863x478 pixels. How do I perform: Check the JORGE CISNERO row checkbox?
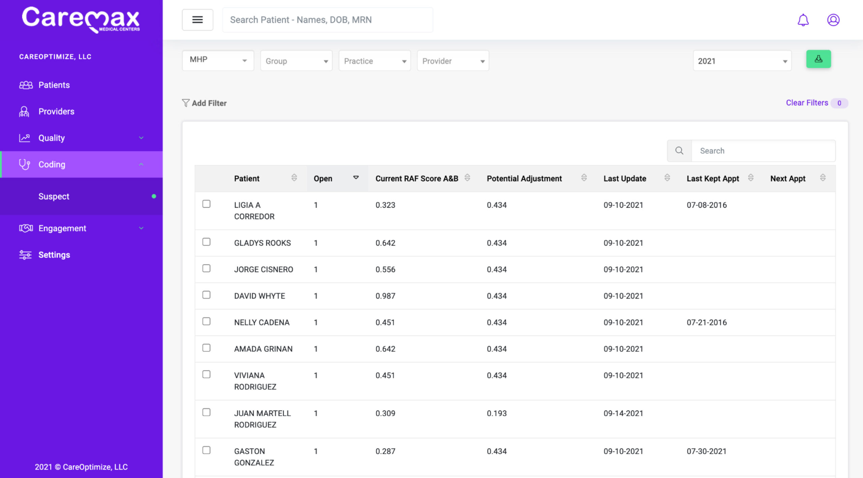[x=206, y=268]
